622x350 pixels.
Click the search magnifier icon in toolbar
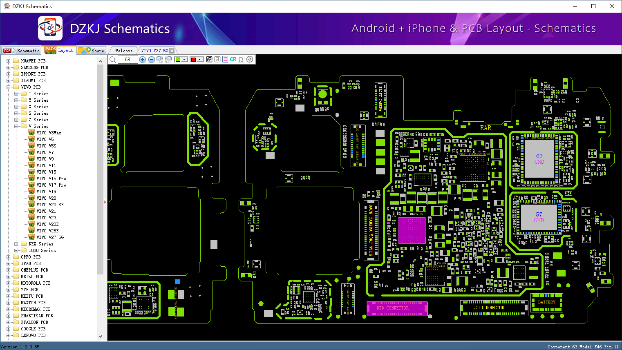pyautogui.click(x=113, y=60)
